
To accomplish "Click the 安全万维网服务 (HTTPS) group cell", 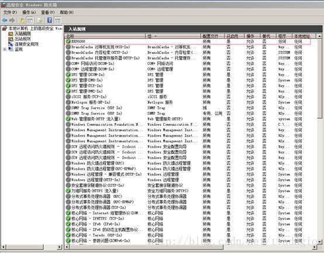I will pyautogui.click(x=168, y=191).
